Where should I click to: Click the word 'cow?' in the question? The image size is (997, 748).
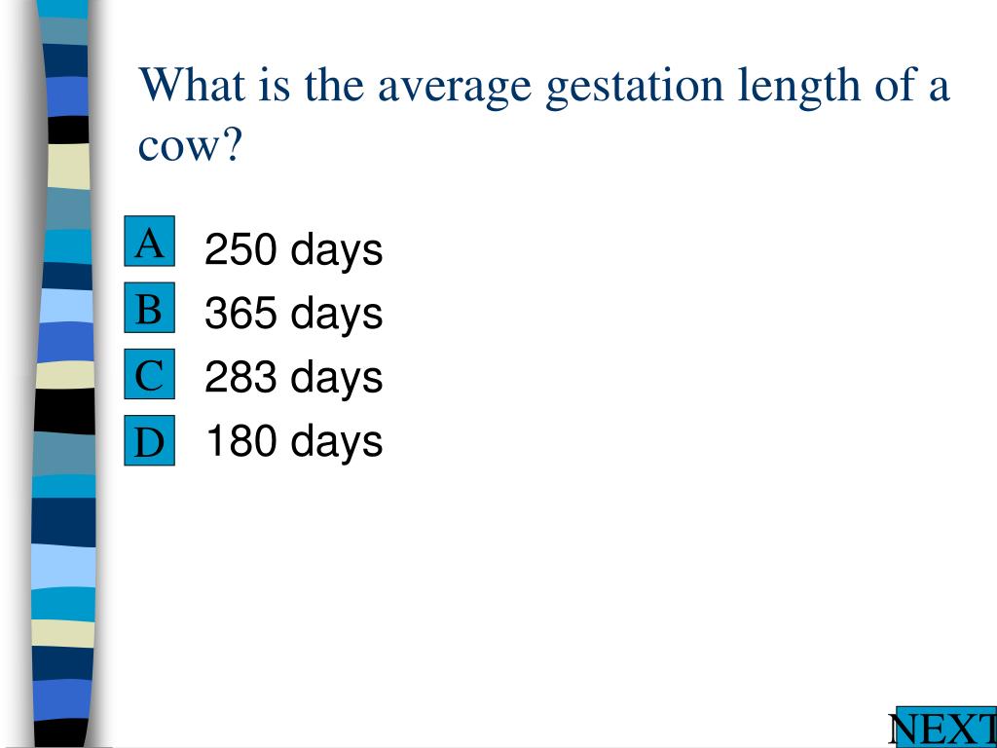tap(190, 146)
